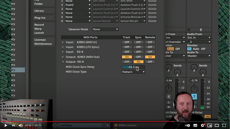Viewport: 230px width, 129px height.
Task: Expand Input 828ES (LTC Sync) port row
Action: (63, 47)
